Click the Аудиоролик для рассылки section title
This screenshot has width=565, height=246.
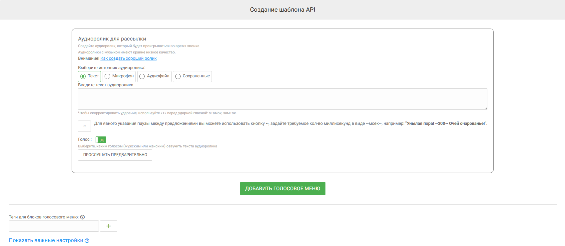(x=112, y=39)
